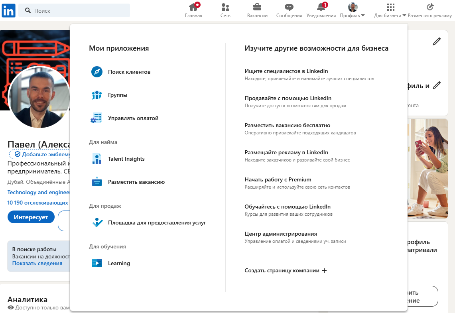Image resolution: width=455 pixels, height=313 pixels.
Task: Click the Learning play icon
Action: (97, 263)
